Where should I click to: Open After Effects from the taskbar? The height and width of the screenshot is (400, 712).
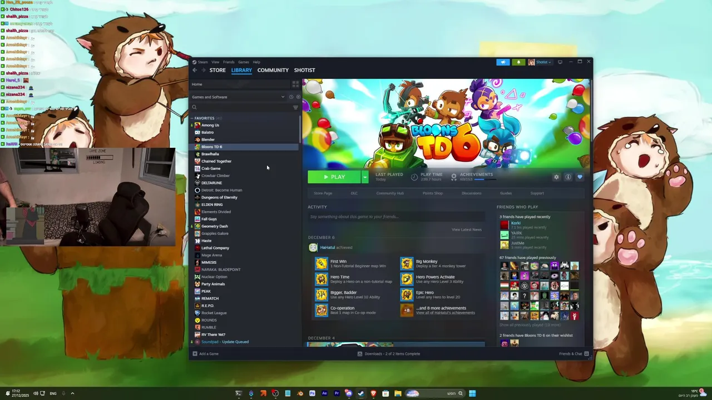[x=324, y=393]
